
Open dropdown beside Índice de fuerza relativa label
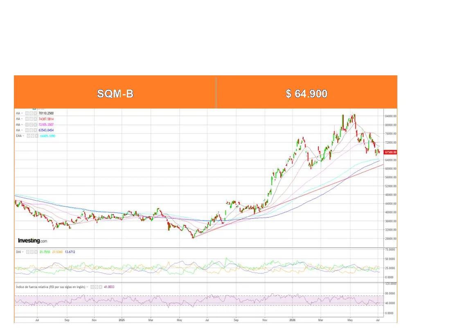pos(87,287)
